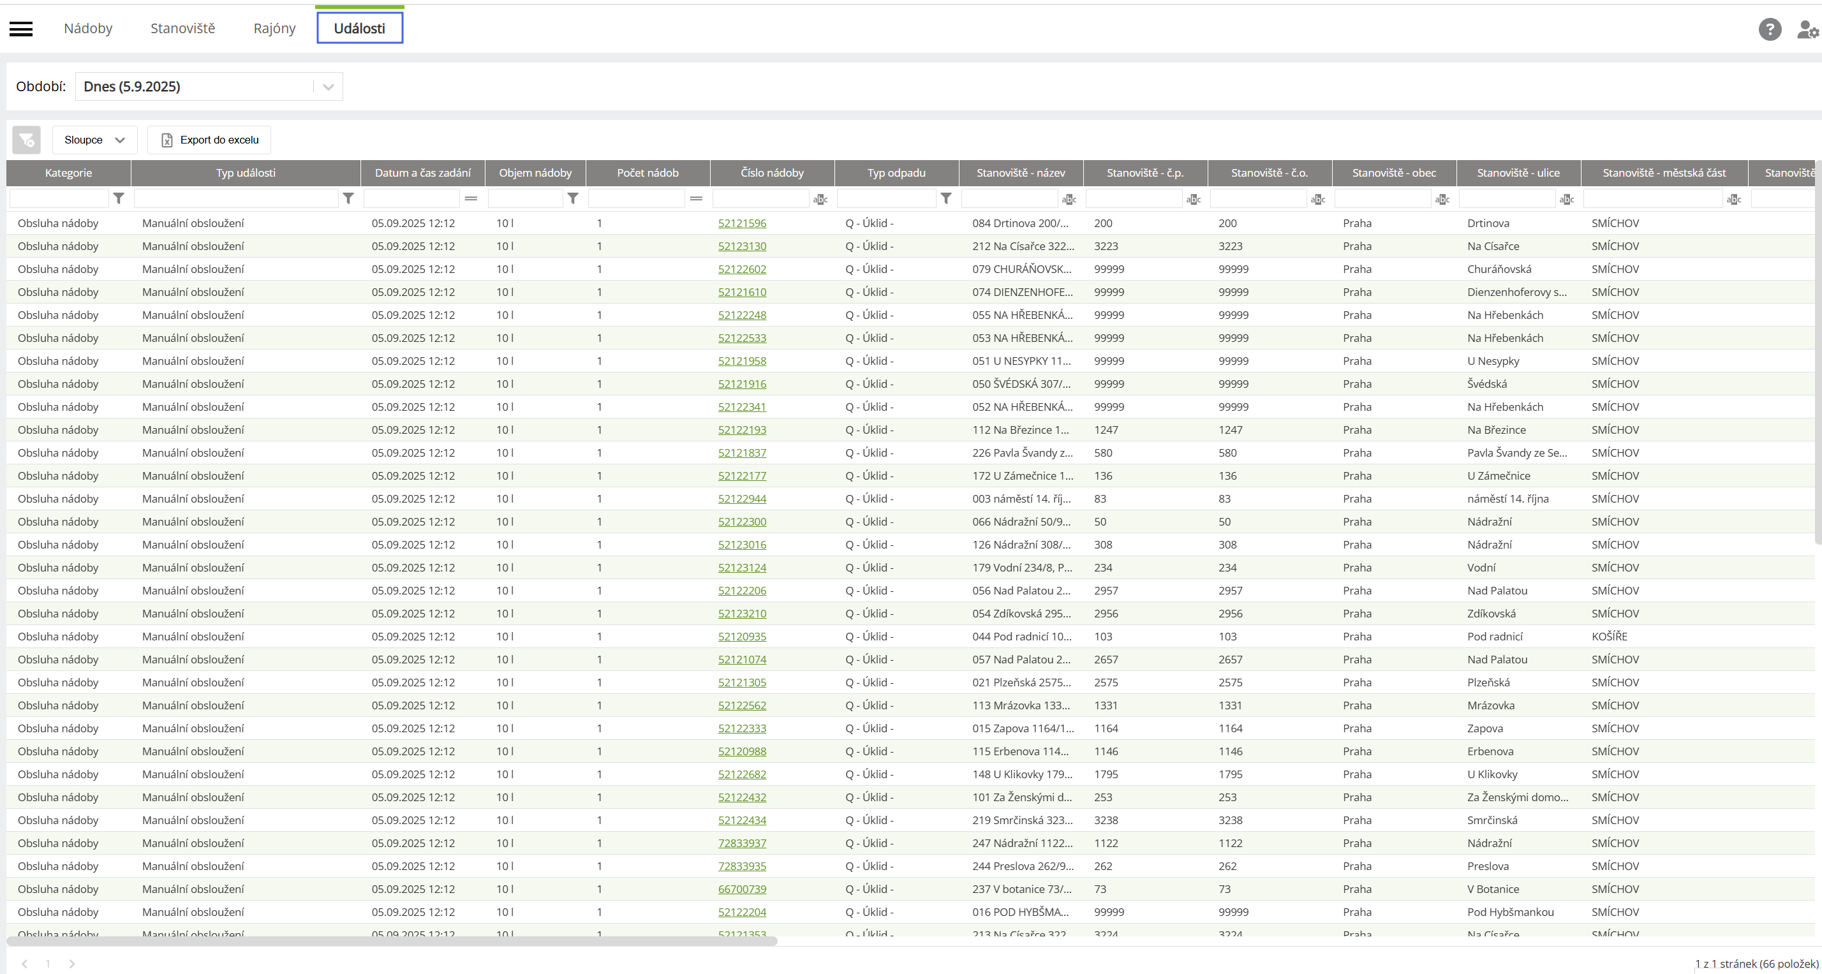Image resolution: width=1822 pixels, height=974 pixels.
Task: Open container number link 52121596
Action: pos(742,223)
